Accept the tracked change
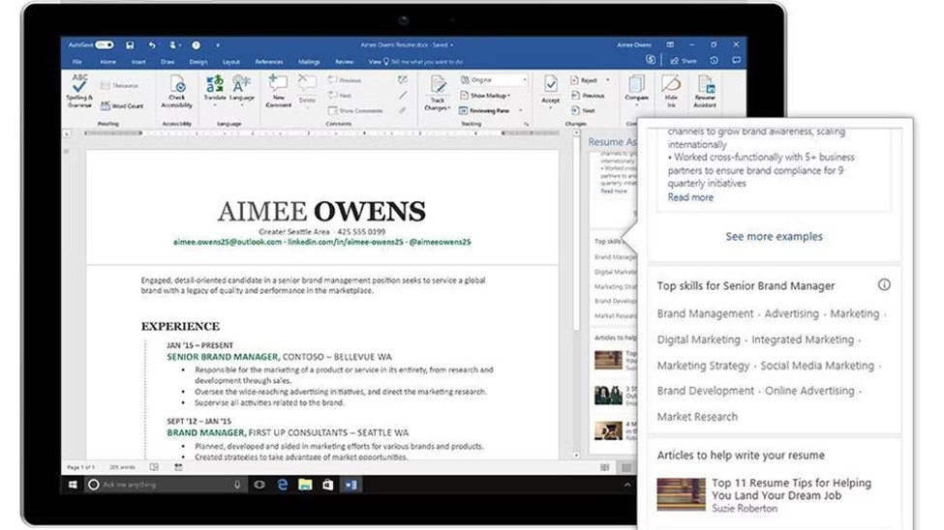The image size is (944, 530). point(550,90)
